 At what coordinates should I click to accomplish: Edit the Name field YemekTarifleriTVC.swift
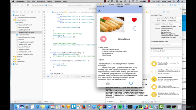(x=171, y=18)
